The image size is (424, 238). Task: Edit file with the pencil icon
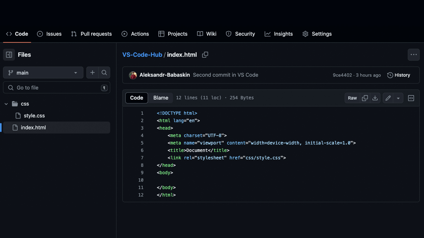[x=388, y=98]
